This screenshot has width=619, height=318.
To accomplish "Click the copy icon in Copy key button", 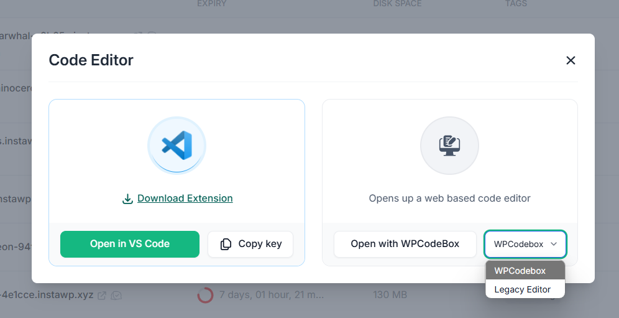I will coord(226,244).
